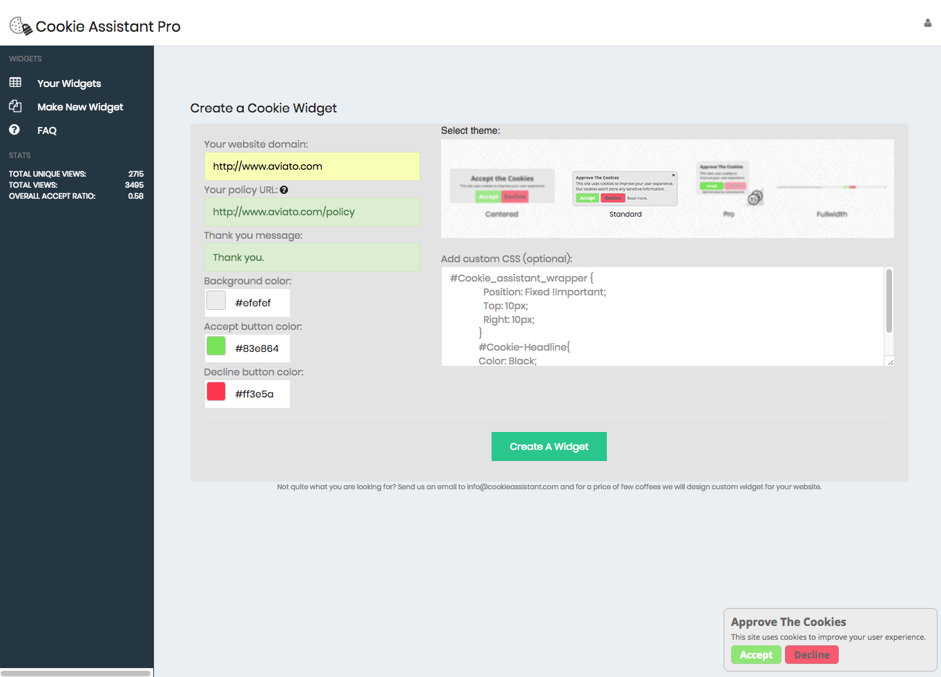Click the cookie icon in Pro theme
941x677 pixels.
[755, 197]
